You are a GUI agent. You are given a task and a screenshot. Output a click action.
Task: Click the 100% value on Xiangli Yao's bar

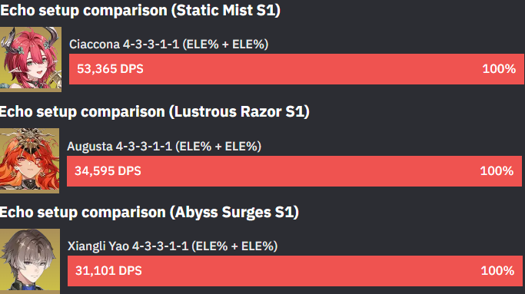497,271
